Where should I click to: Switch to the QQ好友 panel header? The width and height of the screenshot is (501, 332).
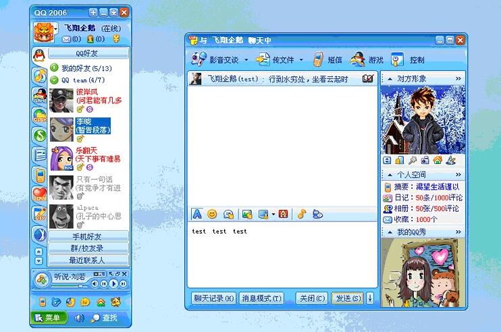point(88,53)
